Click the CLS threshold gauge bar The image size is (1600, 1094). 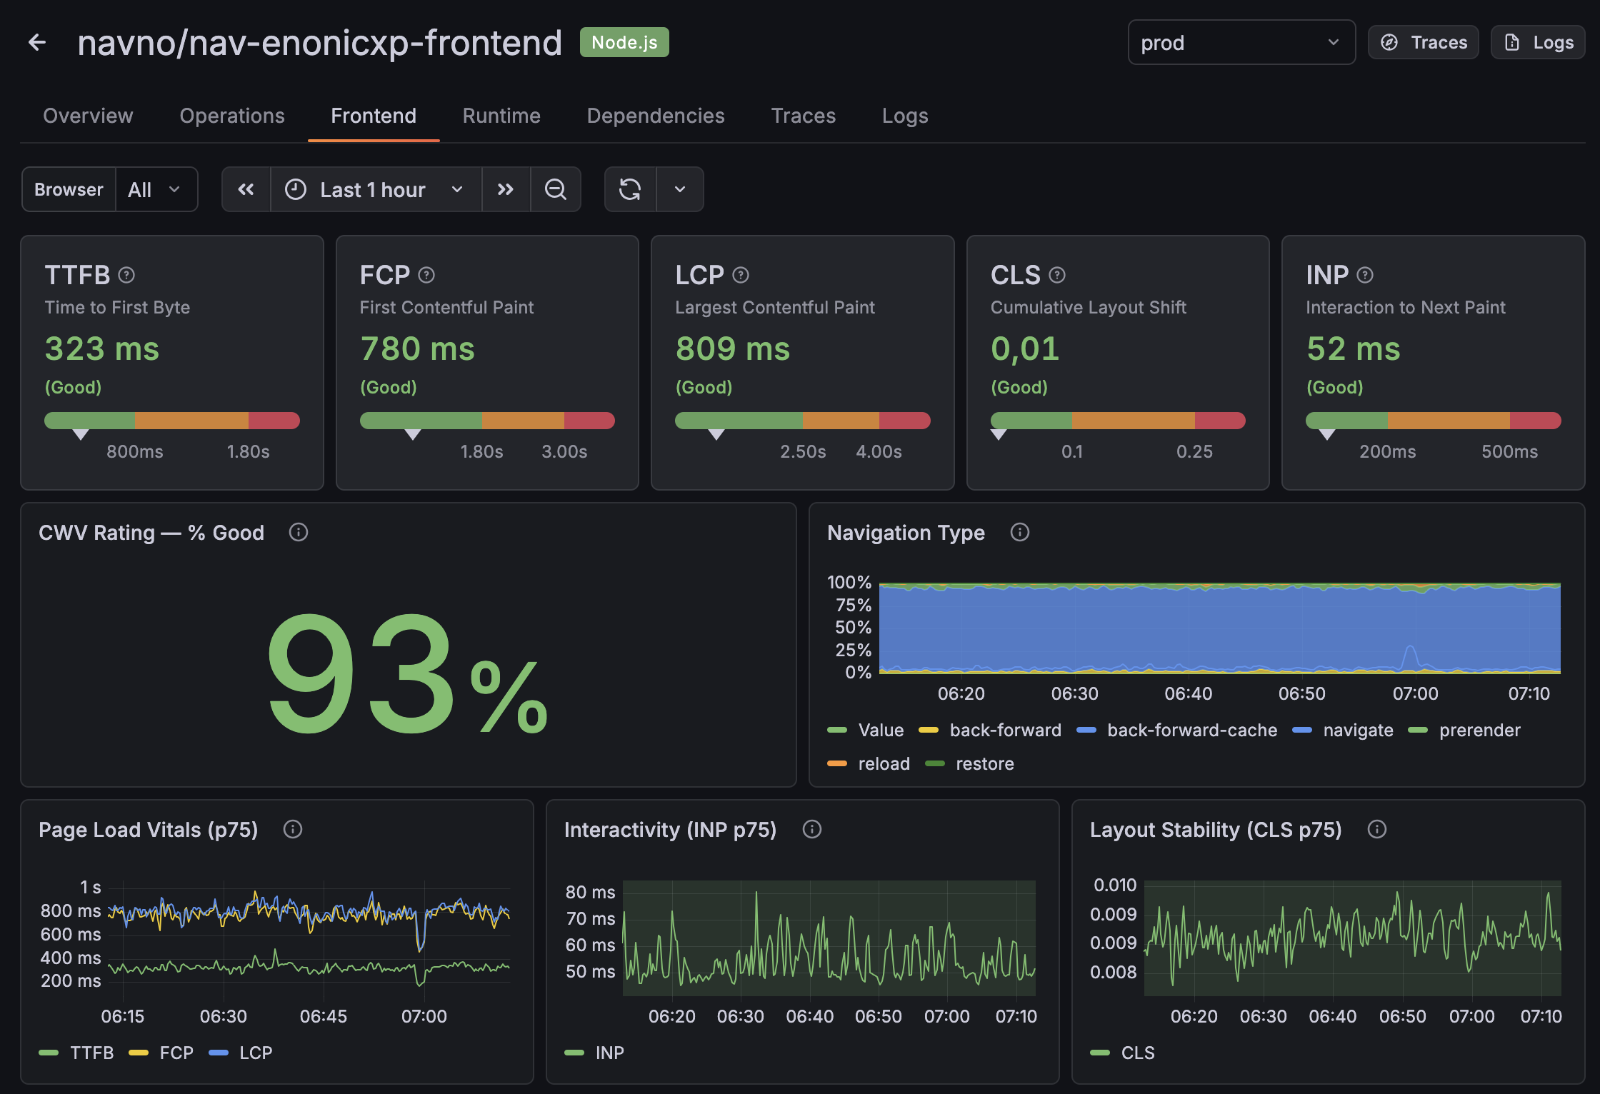click(x=1118, y=421)
